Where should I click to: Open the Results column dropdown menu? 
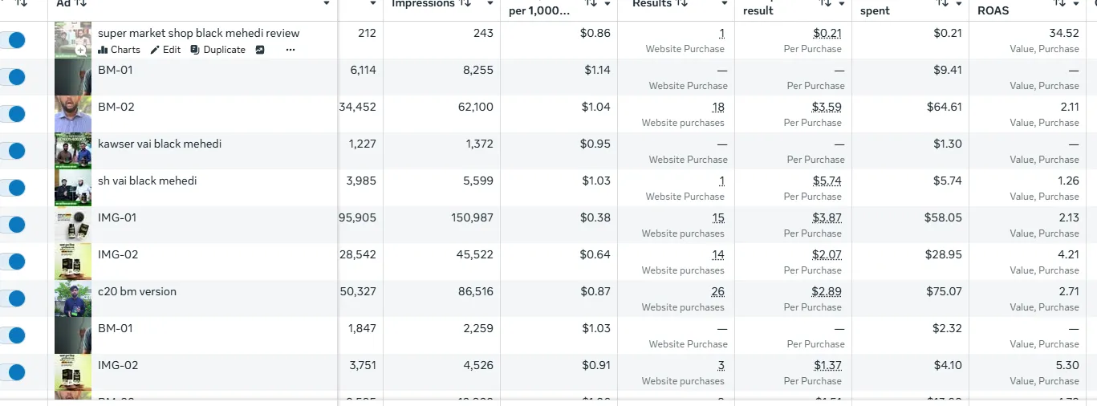click(x=725, y=4)
